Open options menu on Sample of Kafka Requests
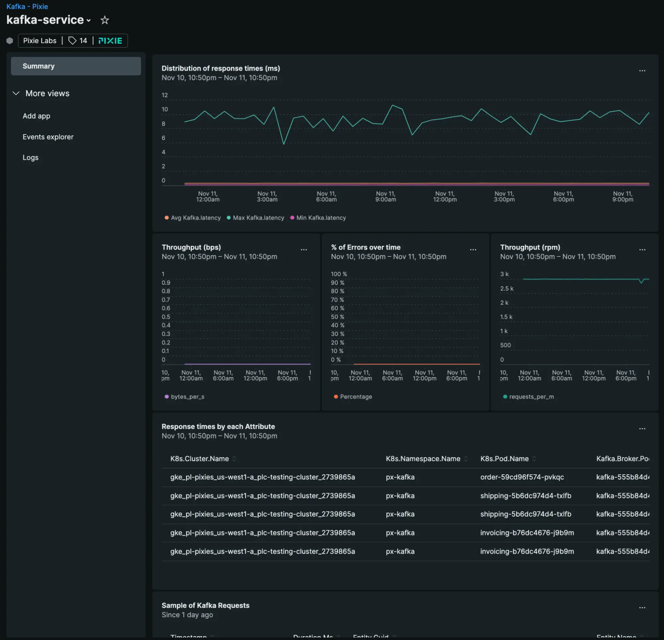Screen dimensions: 664x640 click(x=642, y=607)
